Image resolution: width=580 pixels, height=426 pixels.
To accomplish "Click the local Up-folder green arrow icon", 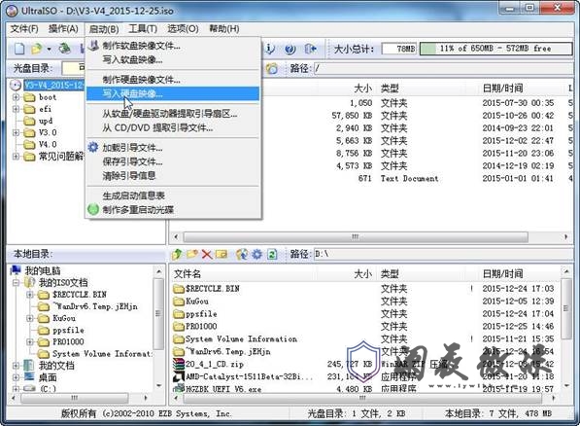I will click(177, 254).
